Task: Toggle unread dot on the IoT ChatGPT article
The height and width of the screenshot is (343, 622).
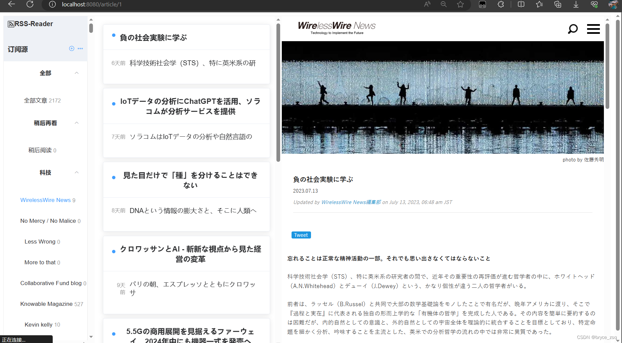Action: 114,104
